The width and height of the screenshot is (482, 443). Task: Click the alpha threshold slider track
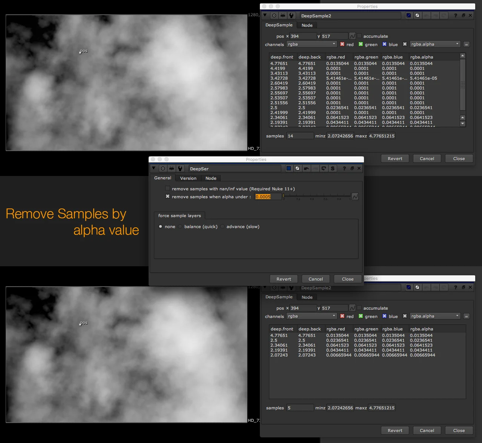317,196
